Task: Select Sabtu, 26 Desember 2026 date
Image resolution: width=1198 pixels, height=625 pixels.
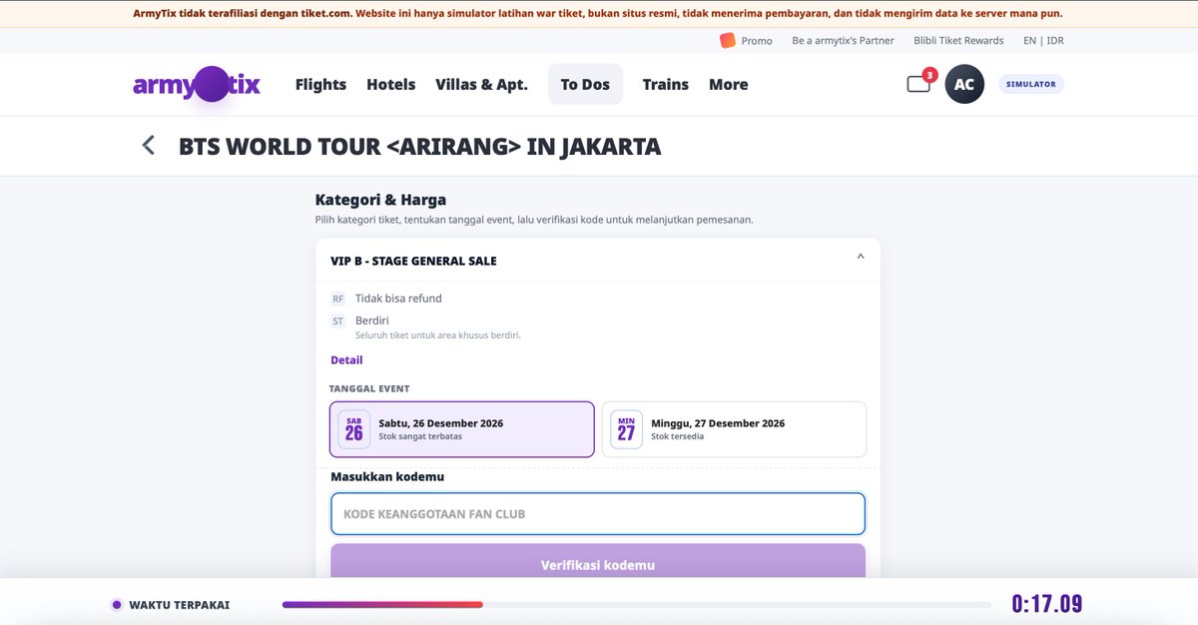Action: [462, 429]
